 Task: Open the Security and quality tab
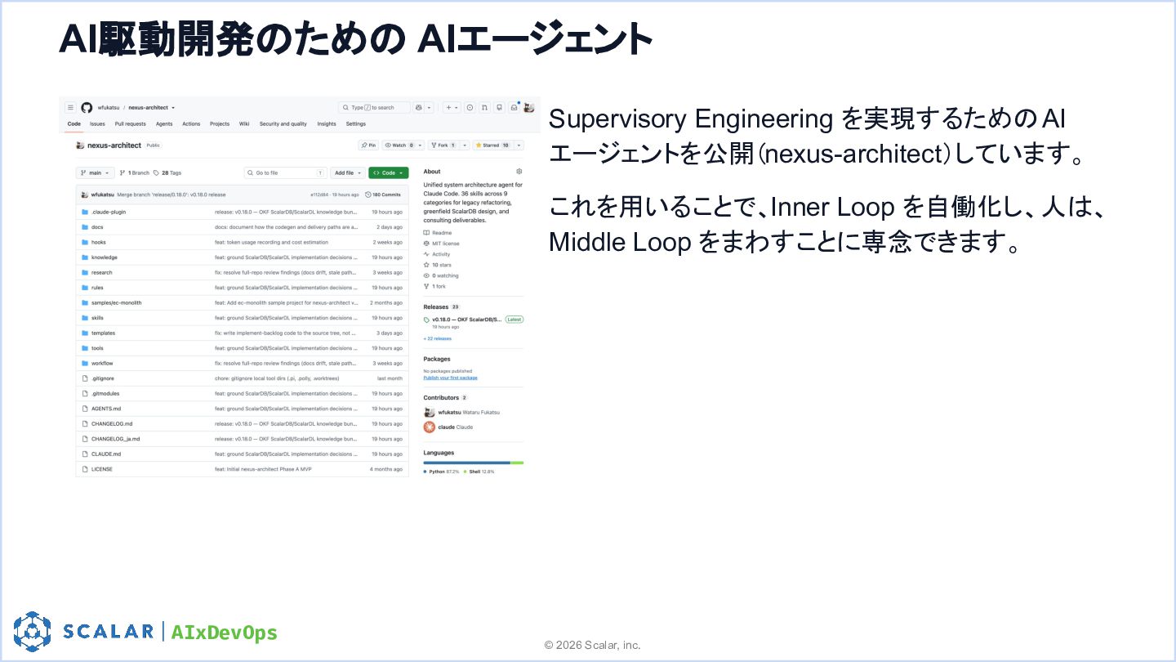283,124
